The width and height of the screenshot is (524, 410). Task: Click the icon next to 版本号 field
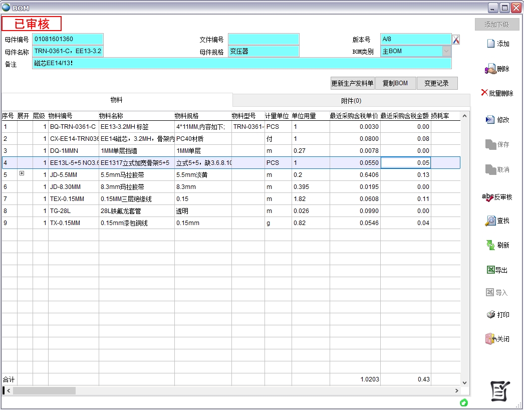point(456,40)
